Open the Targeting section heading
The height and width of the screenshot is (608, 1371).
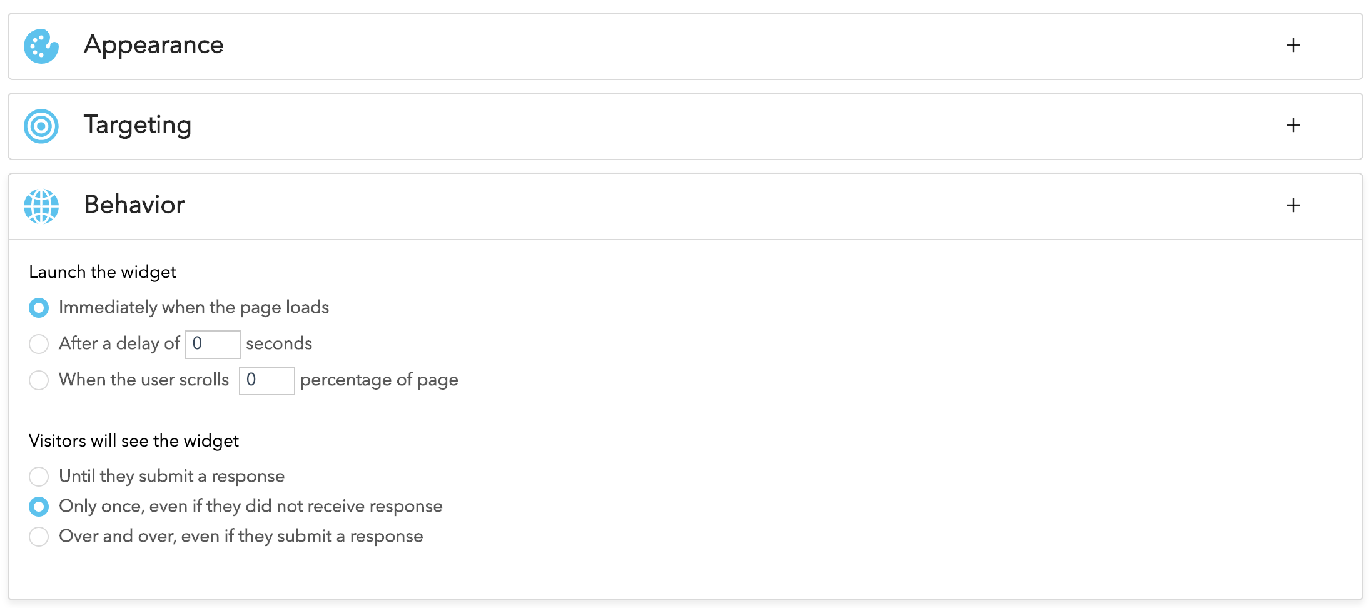click(138, 126)
